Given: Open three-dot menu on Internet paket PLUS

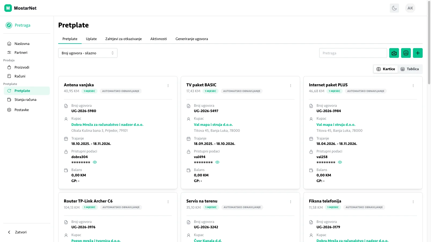Looking at the screenshot, I should [x=413, y=86].
